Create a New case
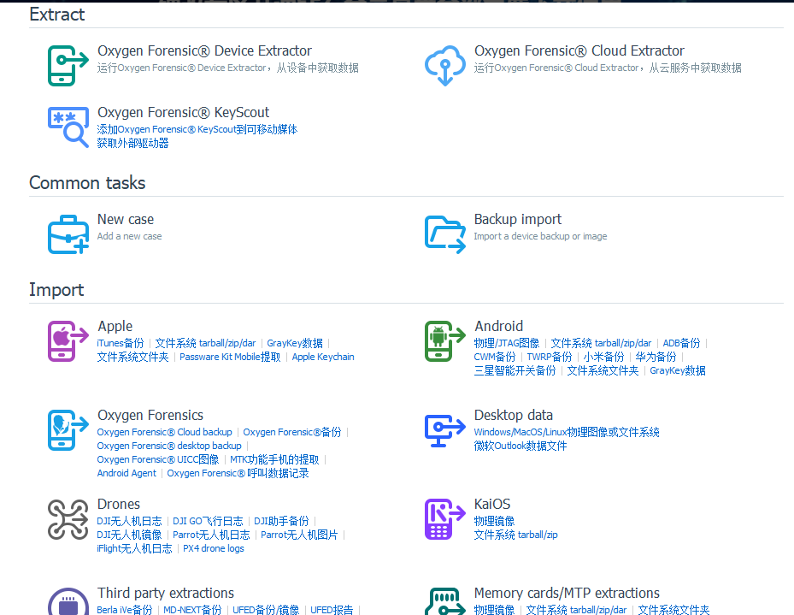Screen dimensions: 794x615 tap(68, 234)
